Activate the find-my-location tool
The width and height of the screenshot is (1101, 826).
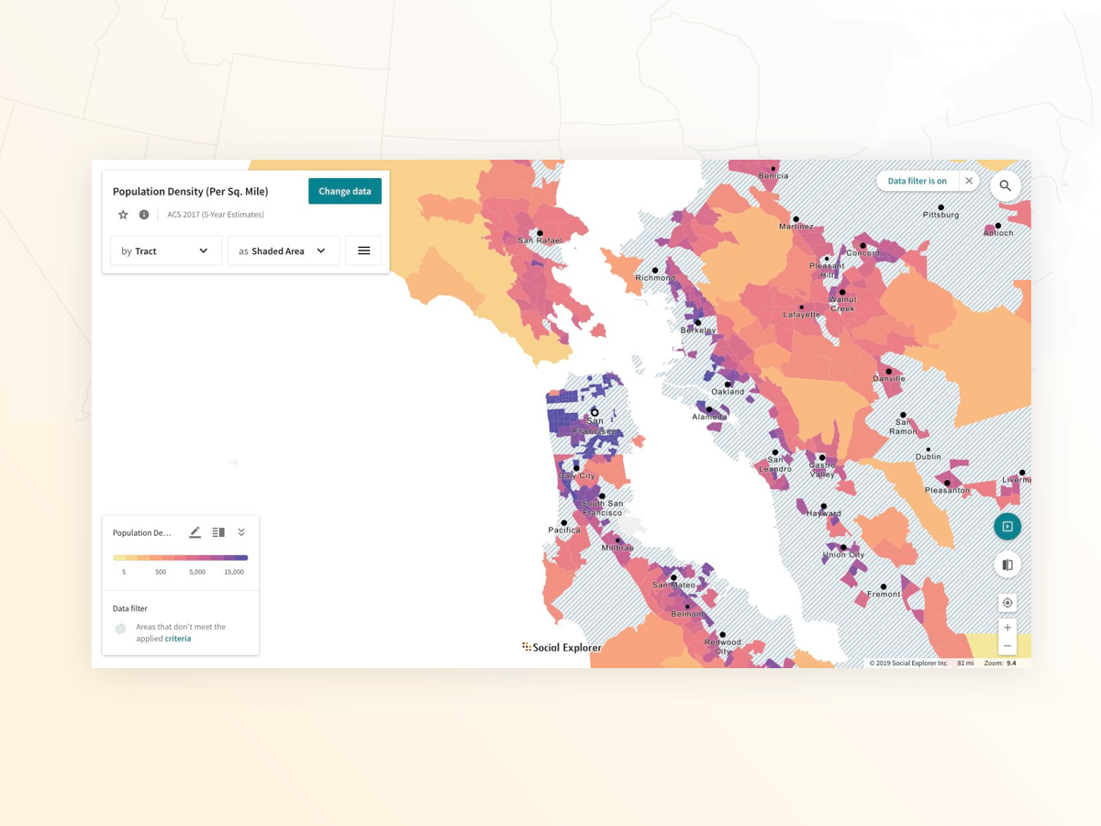click(1007, 602)
